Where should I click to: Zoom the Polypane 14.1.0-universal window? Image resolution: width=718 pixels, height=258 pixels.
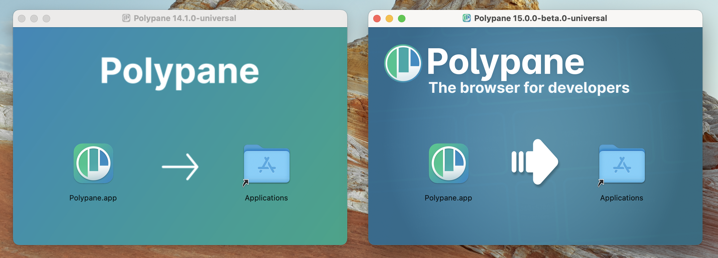(x=46, y=19)
